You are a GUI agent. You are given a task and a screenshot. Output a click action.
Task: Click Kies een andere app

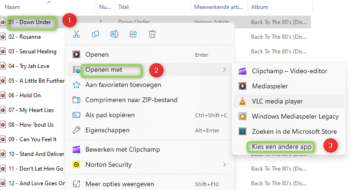coord(281,147)
